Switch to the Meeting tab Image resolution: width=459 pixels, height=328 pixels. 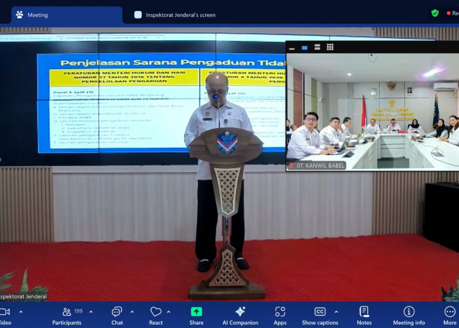pos(67,15)
